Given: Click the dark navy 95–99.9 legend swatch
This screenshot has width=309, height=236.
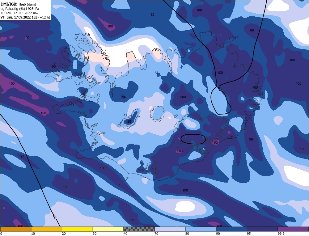Looking at the screenshot, I should [x=262, y=229].
